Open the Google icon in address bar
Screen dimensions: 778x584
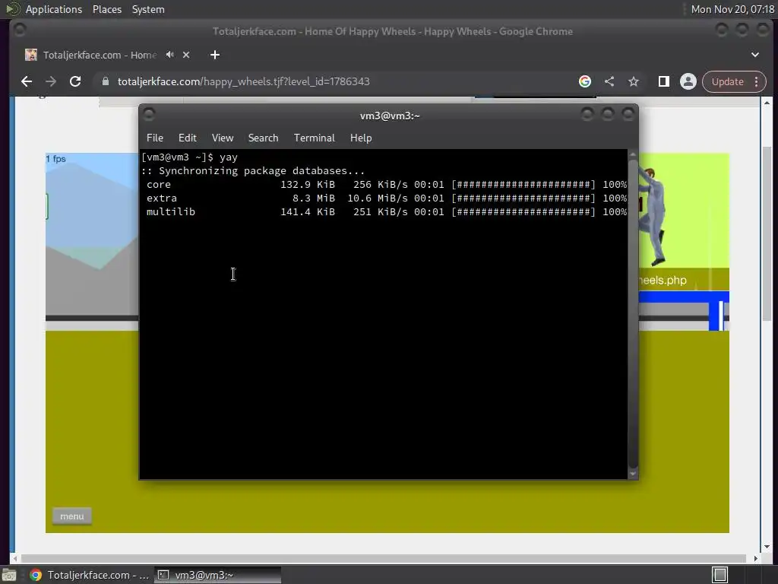click(585, 81)
